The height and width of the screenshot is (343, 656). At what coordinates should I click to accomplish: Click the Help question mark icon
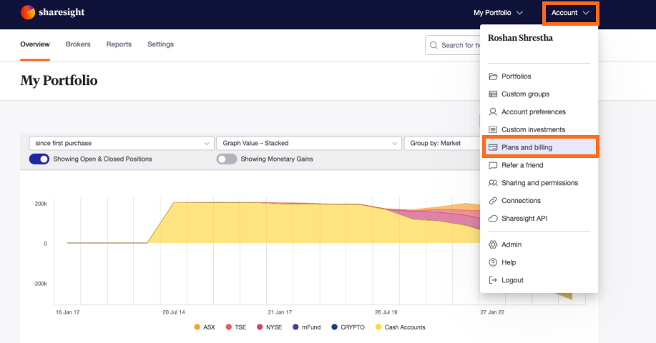(x=493, y=262)
